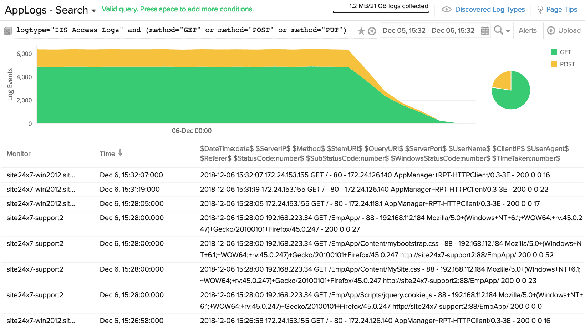Screen dimensions: 585x328
Task: Open the Alerts menu item
Action: (528, 31)
